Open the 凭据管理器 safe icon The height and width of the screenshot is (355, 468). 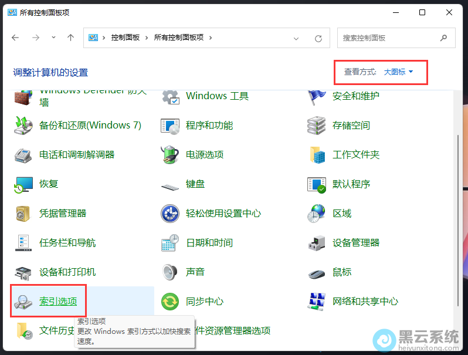[x=23, y=214]
